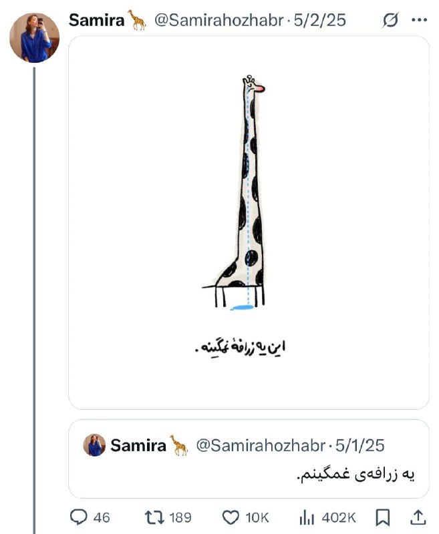
Task: Open Samira's large profile picture
Action: coord(34,37)
